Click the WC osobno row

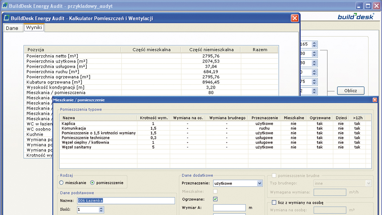click(38, 129)
